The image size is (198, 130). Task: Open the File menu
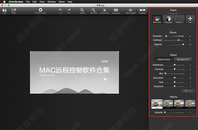pyautogui.click(x=28, y=2)
